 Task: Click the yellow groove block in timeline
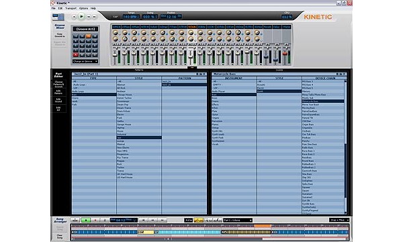146,232
